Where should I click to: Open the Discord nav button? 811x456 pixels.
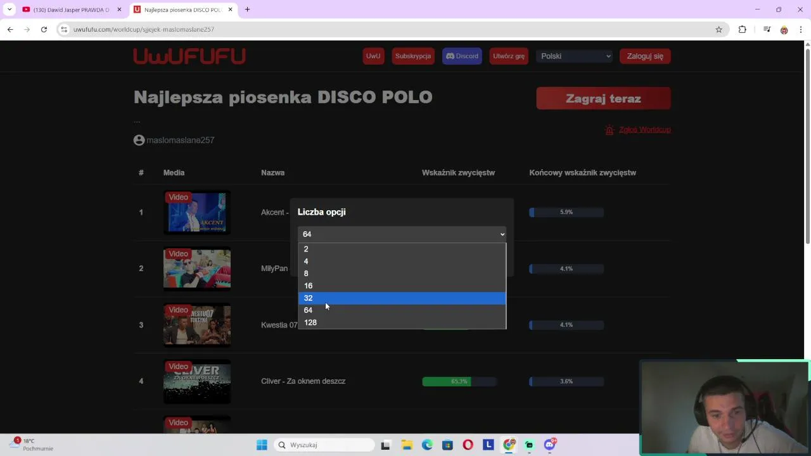tap(462, 56)
